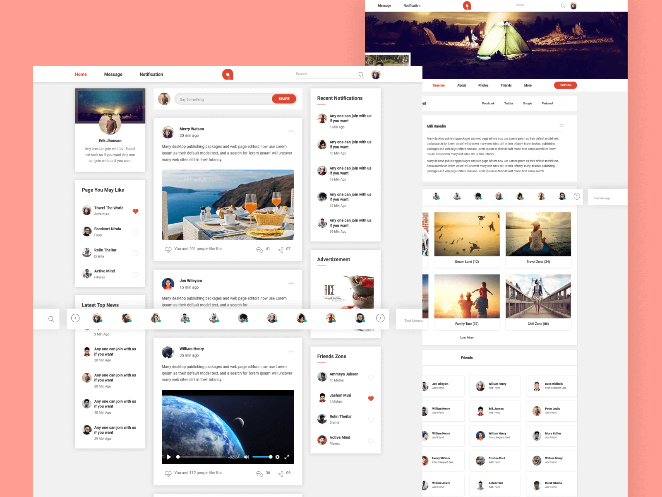662x497 pixels.
Task: Click Pinterest link in profile window
Action: tap(547, 104)
